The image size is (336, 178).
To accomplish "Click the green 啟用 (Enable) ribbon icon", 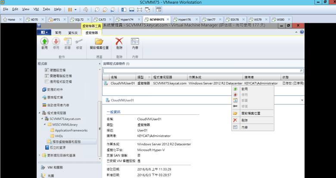I will click(x=44, y=42).
